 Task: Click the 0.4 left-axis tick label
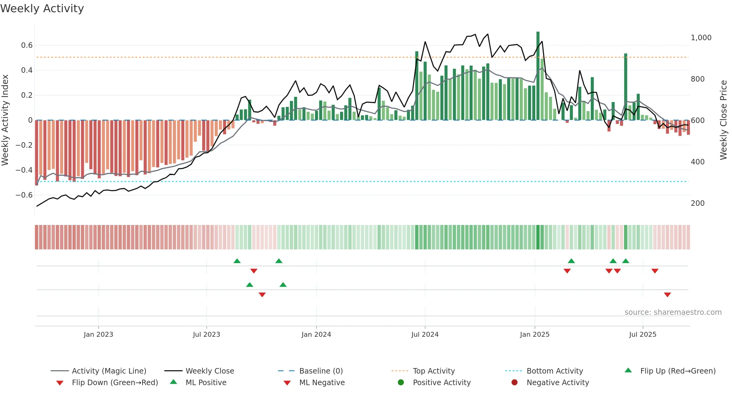[x=27, y=70]
